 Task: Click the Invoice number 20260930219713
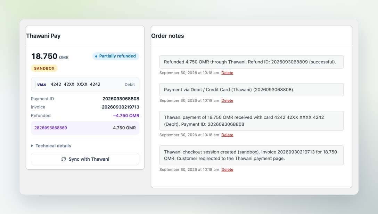(x=121, y=107)
